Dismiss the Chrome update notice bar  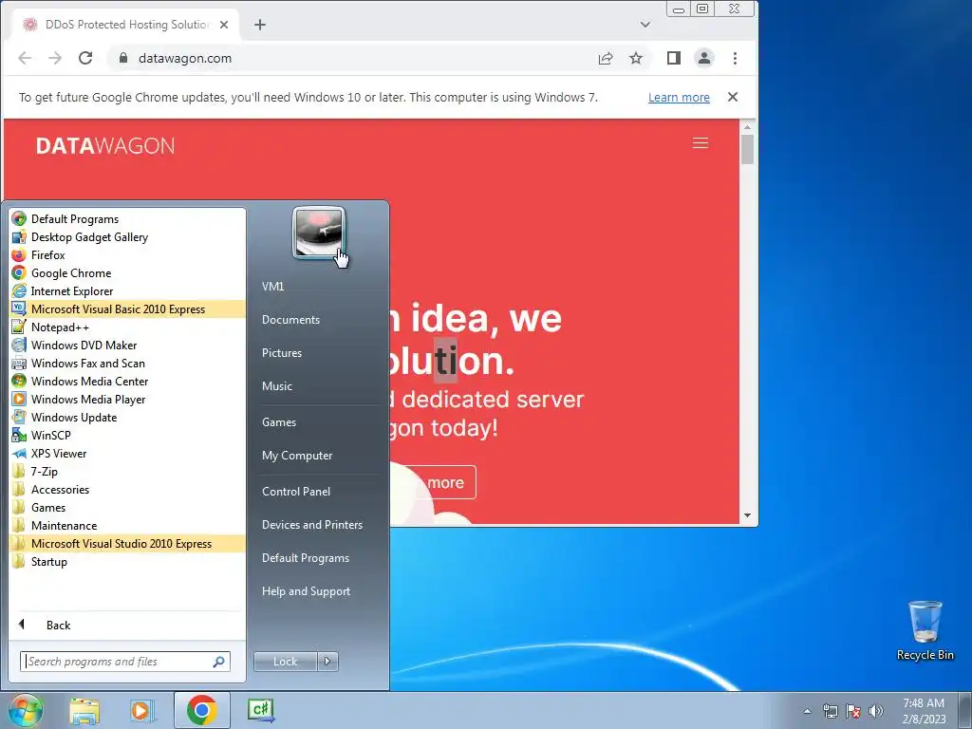[733, 97]
